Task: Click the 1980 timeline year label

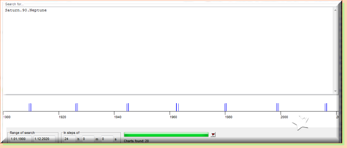Action: pyautogui.click(x=229, y=117)
